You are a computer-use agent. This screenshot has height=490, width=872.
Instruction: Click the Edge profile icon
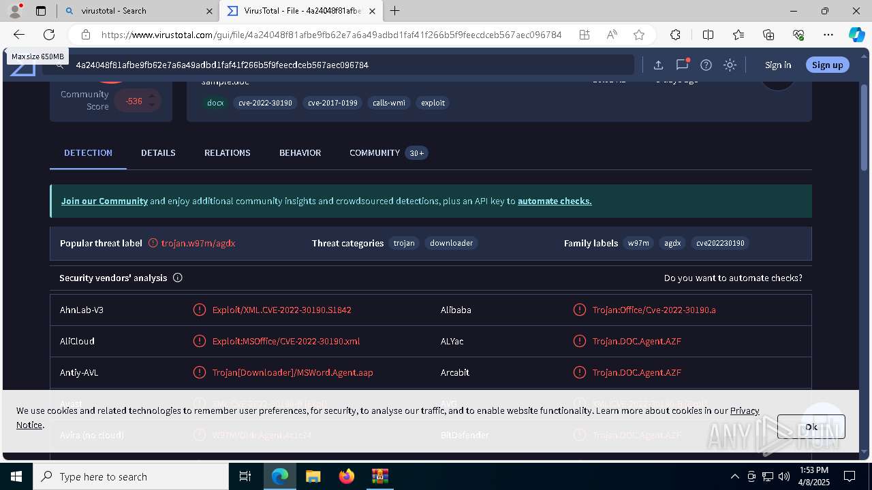point(15,11)
